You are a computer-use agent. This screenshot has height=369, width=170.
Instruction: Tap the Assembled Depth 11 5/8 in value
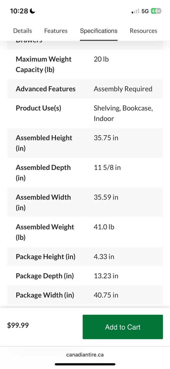[107, 168]
